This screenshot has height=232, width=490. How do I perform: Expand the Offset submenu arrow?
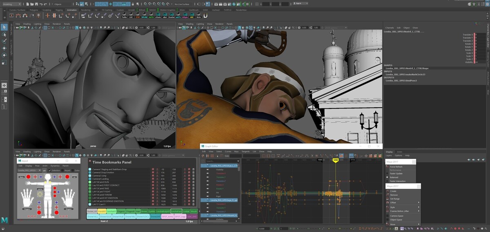(419, 203)
